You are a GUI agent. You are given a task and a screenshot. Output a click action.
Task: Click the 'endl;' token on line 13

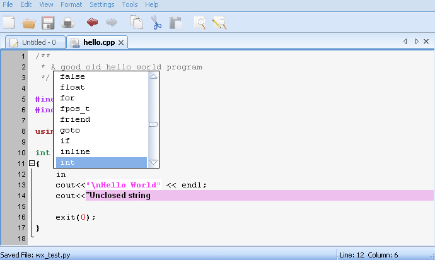[194, 185]
